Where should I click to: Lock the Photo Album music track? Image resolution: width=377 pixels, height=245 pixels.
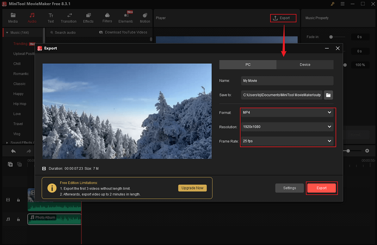[18, 219]
